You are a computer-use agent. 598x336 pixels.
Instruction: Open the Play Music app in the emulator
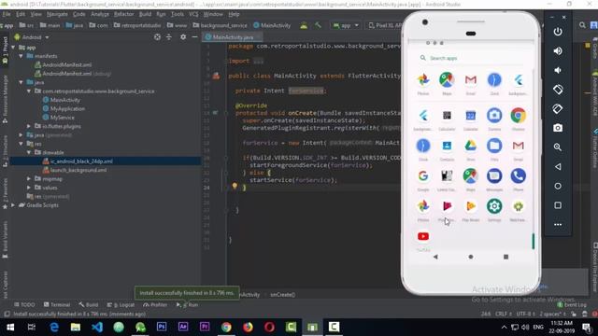(x=471, y=206)
